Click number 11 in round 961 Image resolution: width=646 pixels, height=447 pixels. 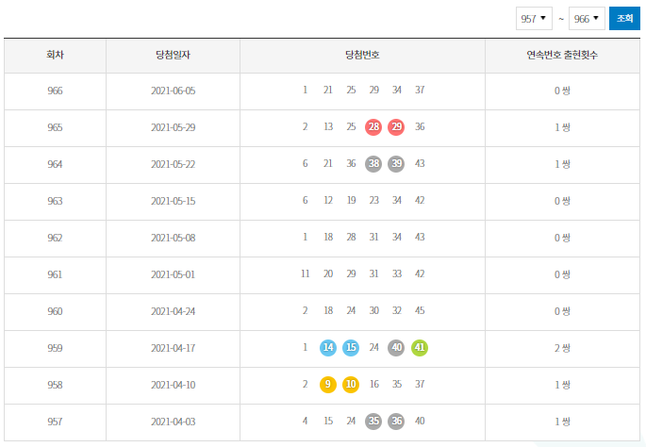(x=306, y=273)
